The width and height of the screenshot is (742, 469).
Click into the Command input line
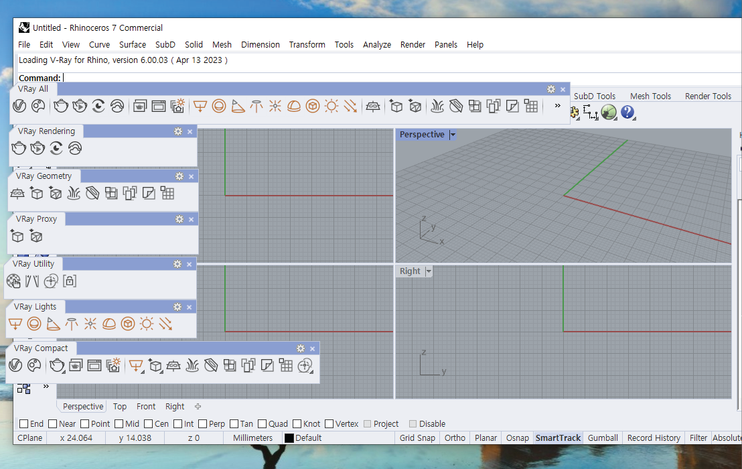click(402, 78)
